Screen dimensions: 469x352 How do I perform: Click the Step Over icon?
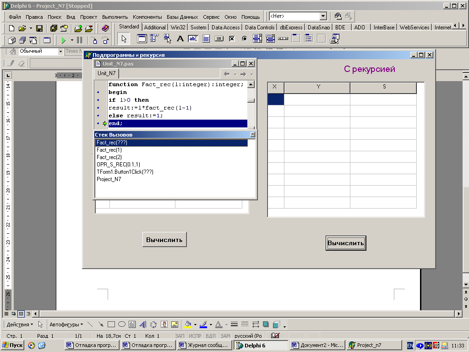[105, 40]
